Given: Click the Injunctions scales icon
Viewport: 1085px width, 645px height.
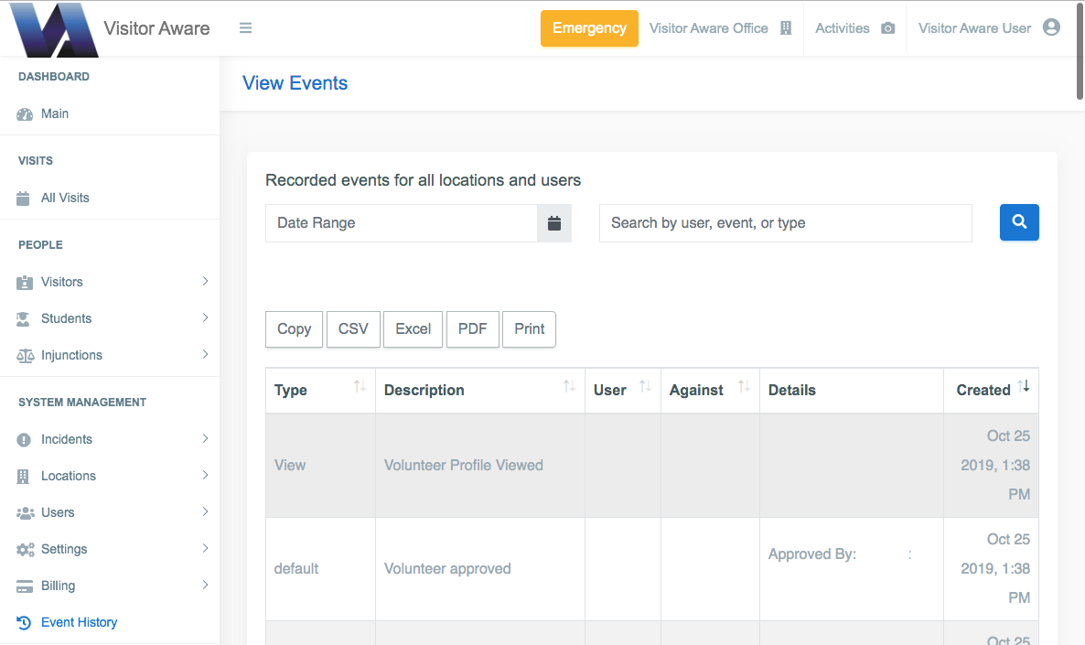Looking at the screenshot, I should 25,356.
